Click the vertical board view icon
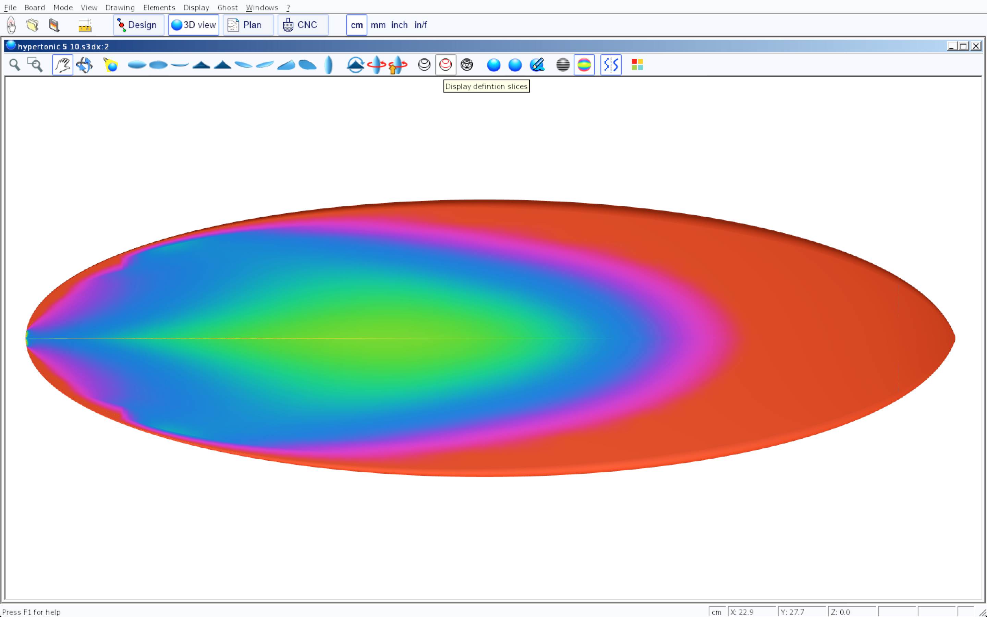 coord(329,65)
